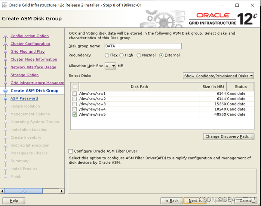
Task: Open the Allocation Unit Size dropdown
Action: [110, 66]
